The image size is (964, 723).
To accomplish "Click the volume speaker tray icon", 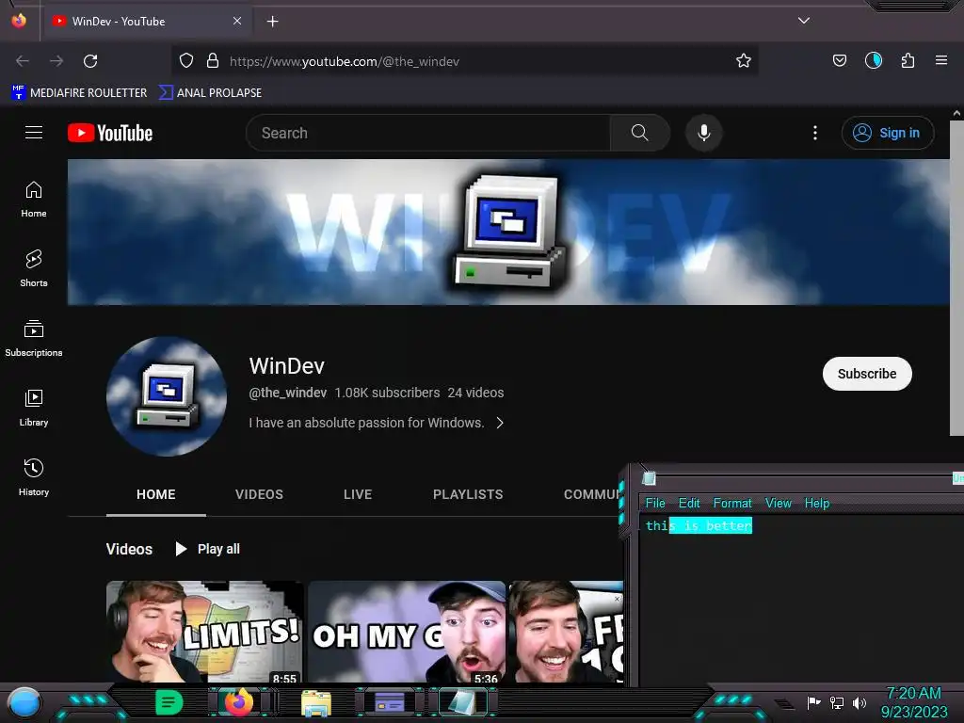I will click(x=859, y=702).
